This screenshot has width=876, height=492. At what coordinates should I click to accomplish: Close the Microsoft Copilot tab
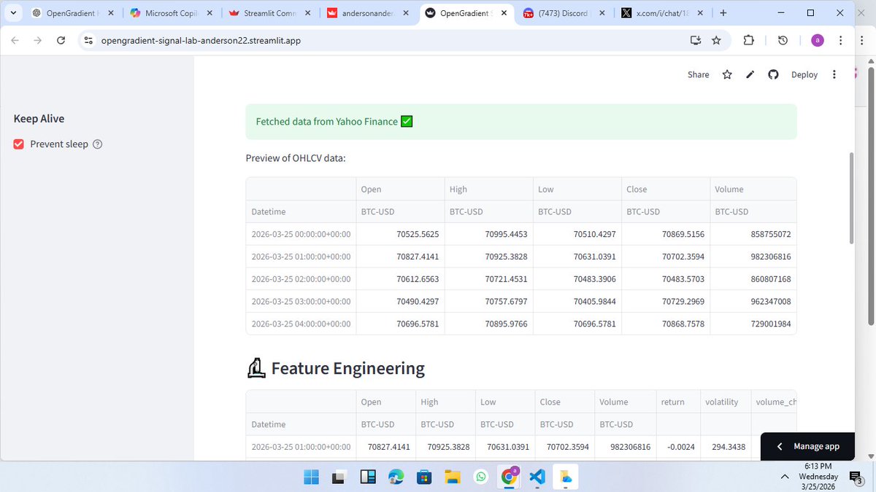[x=209, y=13]
